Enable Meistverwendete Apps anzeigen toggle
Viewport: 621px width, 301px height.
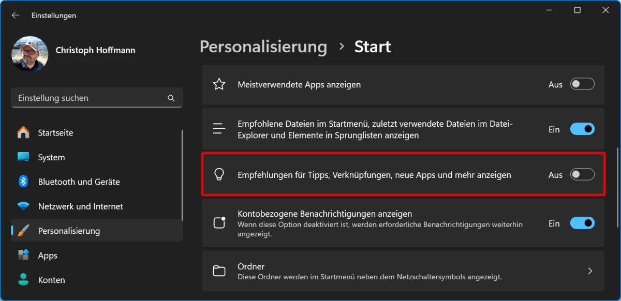point(582,84)
